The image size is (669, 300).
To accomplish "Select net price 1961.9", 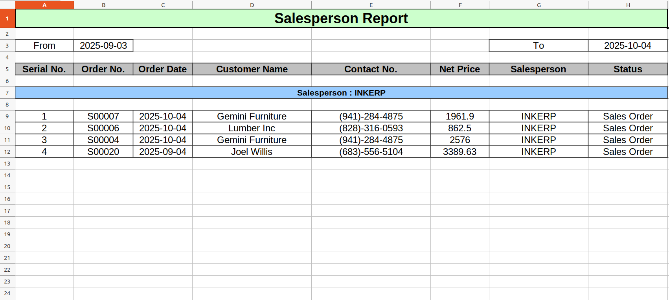I will [x=460, y=116].
